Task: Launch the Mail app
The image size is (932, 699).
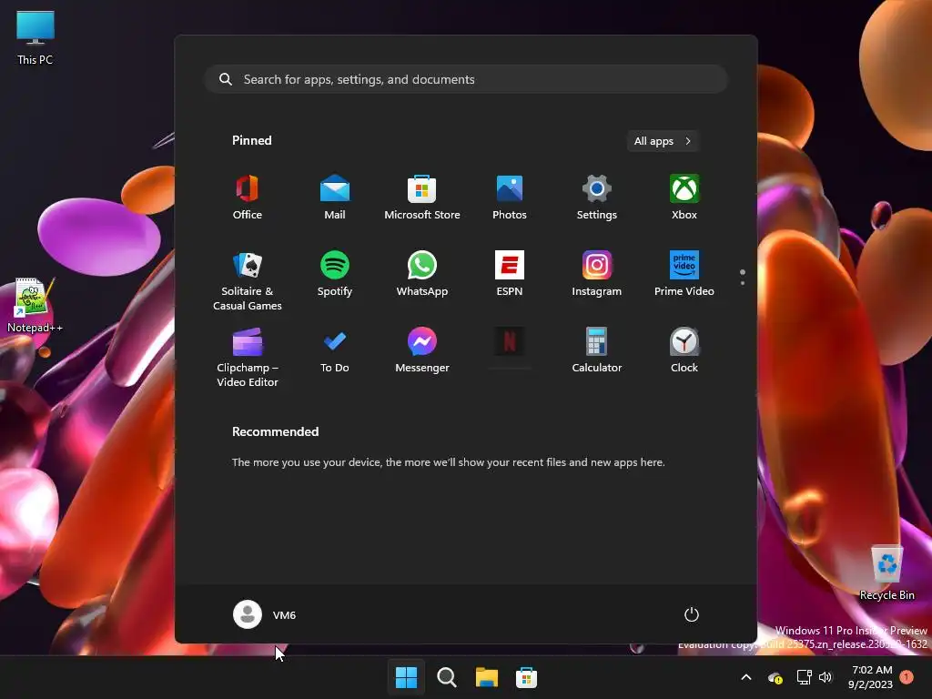Action: 335,198
